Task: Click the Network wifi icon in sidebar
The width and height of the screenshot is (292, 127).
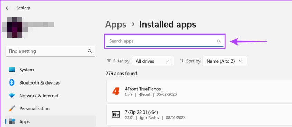Action: (12, 96)
